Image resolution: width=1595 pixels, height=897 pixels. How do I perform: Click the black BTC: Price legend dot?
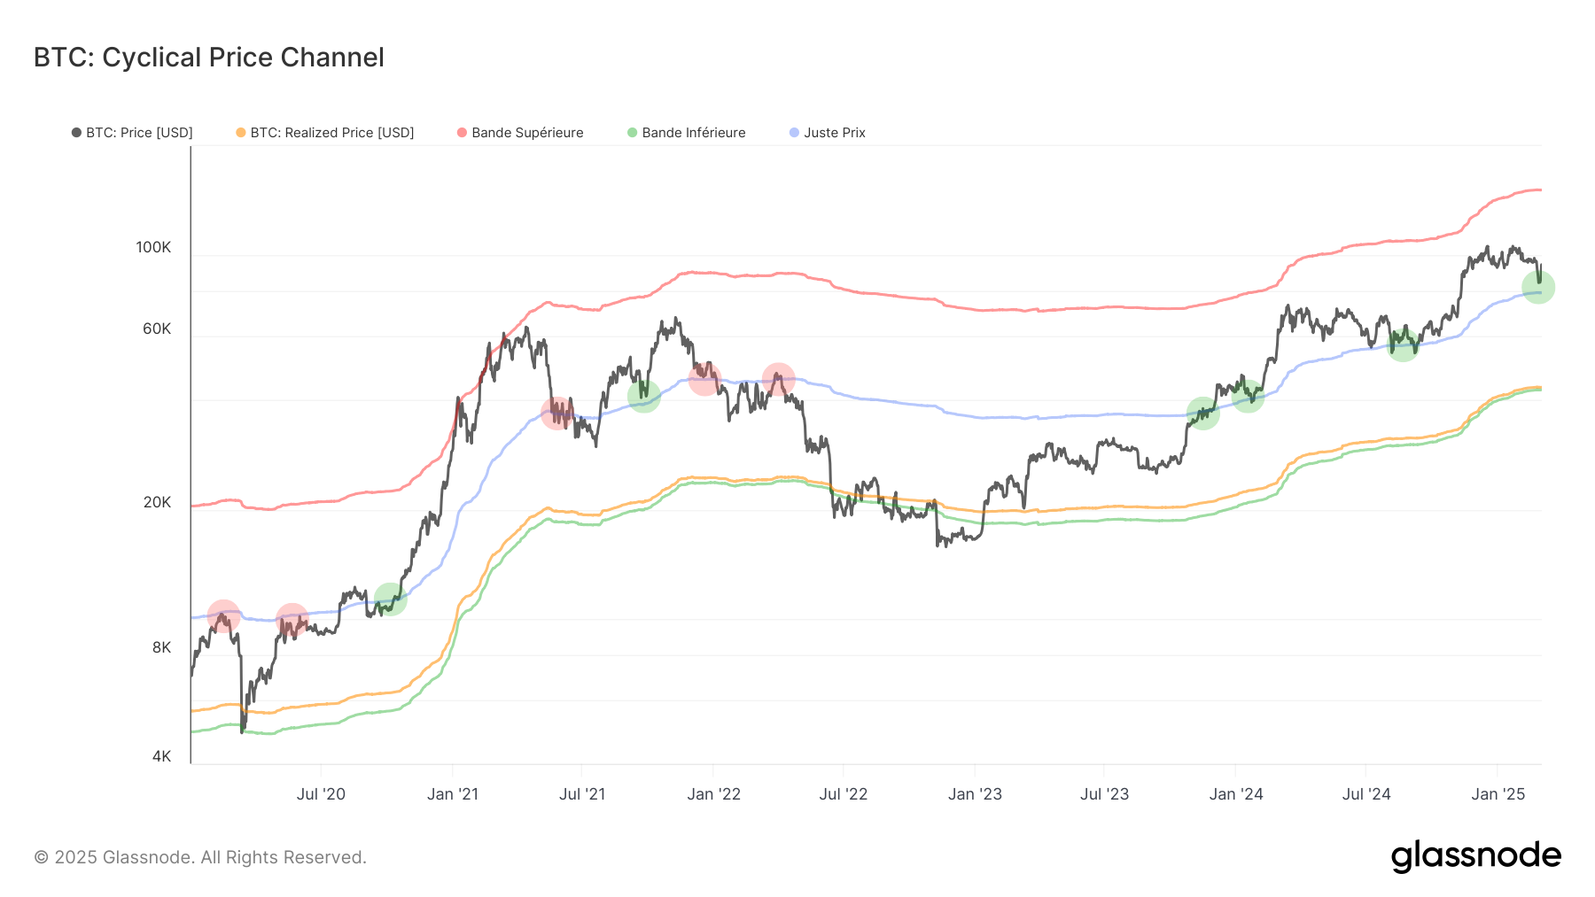pos(76,132)
